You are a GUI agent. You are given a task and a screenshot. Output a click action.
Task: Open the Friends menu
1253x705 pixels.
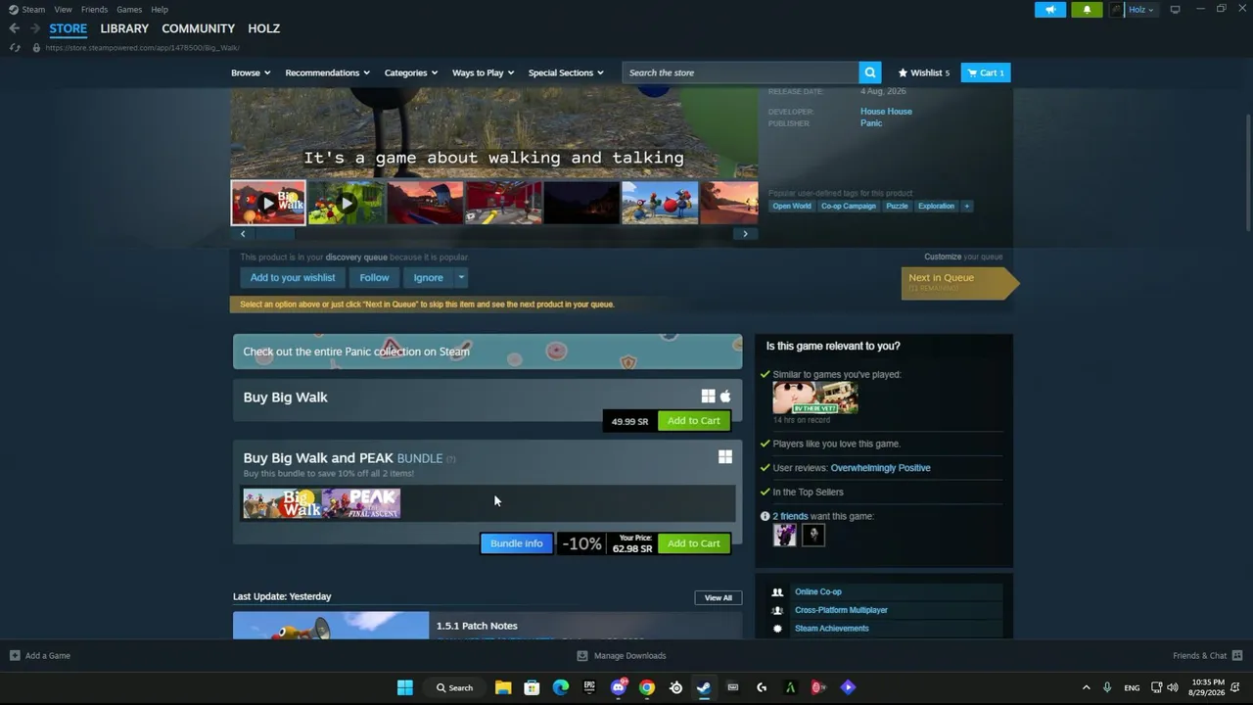(x=94, y=10)
